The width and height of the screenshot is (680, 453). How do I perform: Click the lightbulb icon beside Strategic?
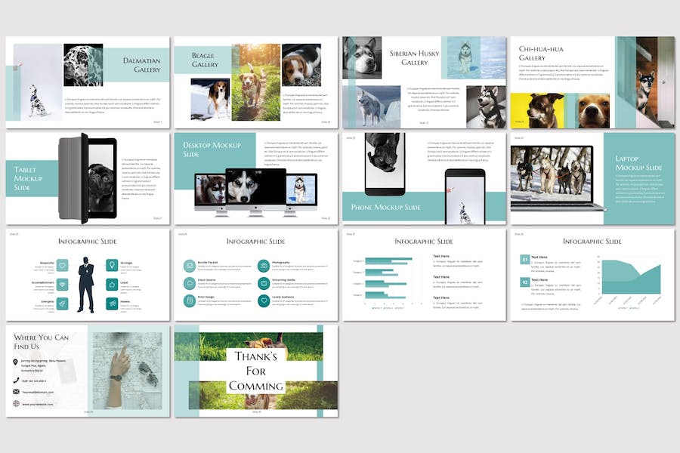coord(112,265)
